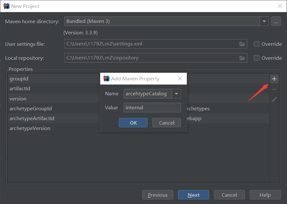Click the plus icon to add Maven property
The height and width of the screenshot is (204, 287).
click(x=274, y=79)
